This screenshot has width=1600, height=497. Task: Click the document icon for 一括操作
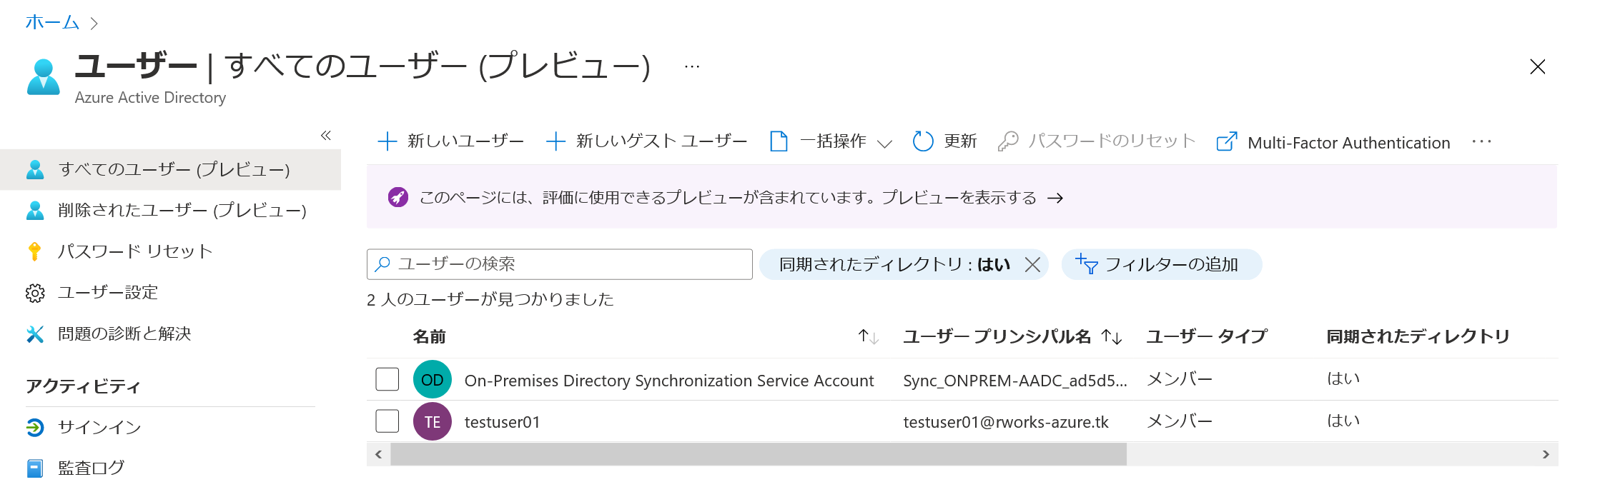tap(779, 141)
